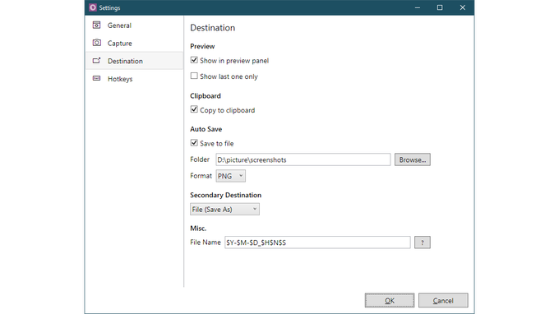Click the Auto Save heading

pos(206,129)
